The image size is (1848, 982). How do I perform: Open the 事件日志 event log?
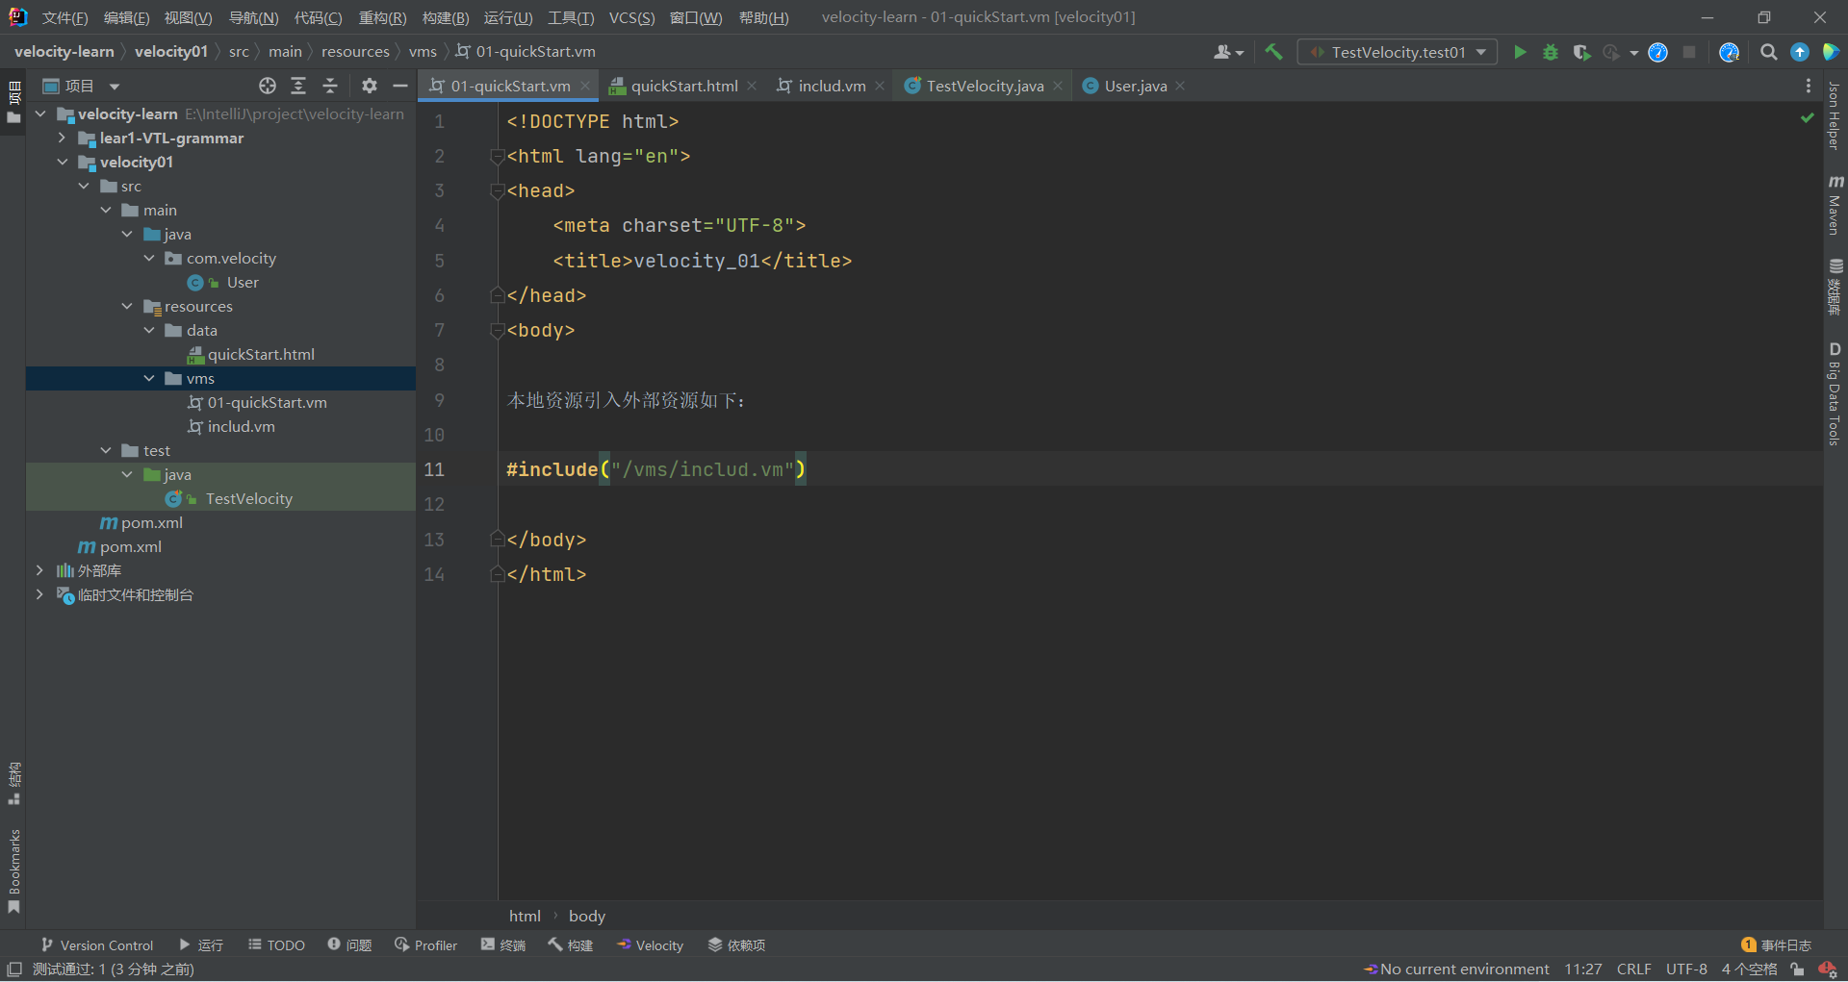click(x=1776, y=945)
